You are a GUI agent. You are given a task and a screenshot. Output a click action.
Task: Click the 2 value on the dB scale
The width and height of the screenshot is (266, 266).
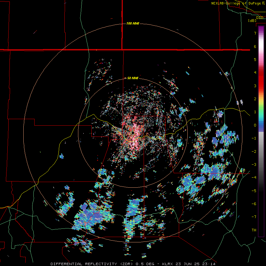tap(255, 99)
